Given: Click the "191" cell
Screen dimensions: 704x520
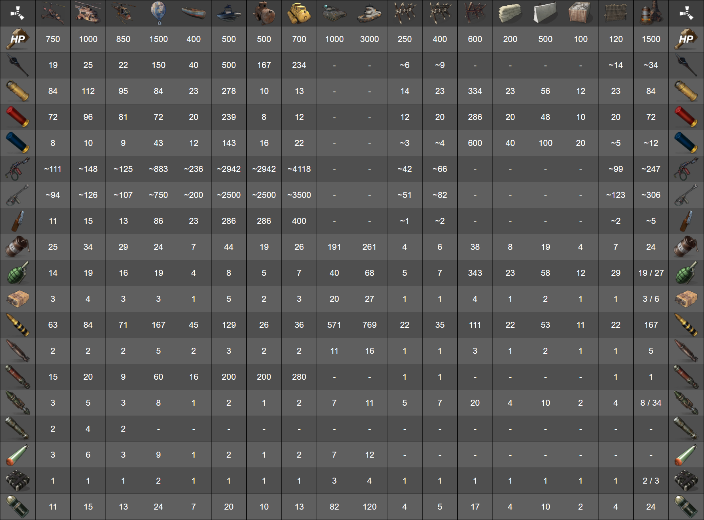Looking at the screenshot, I should [x=334, y=247].
